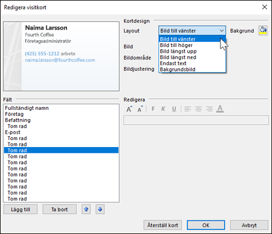Open the Bakgrund paint bucket color

(263, 30)
